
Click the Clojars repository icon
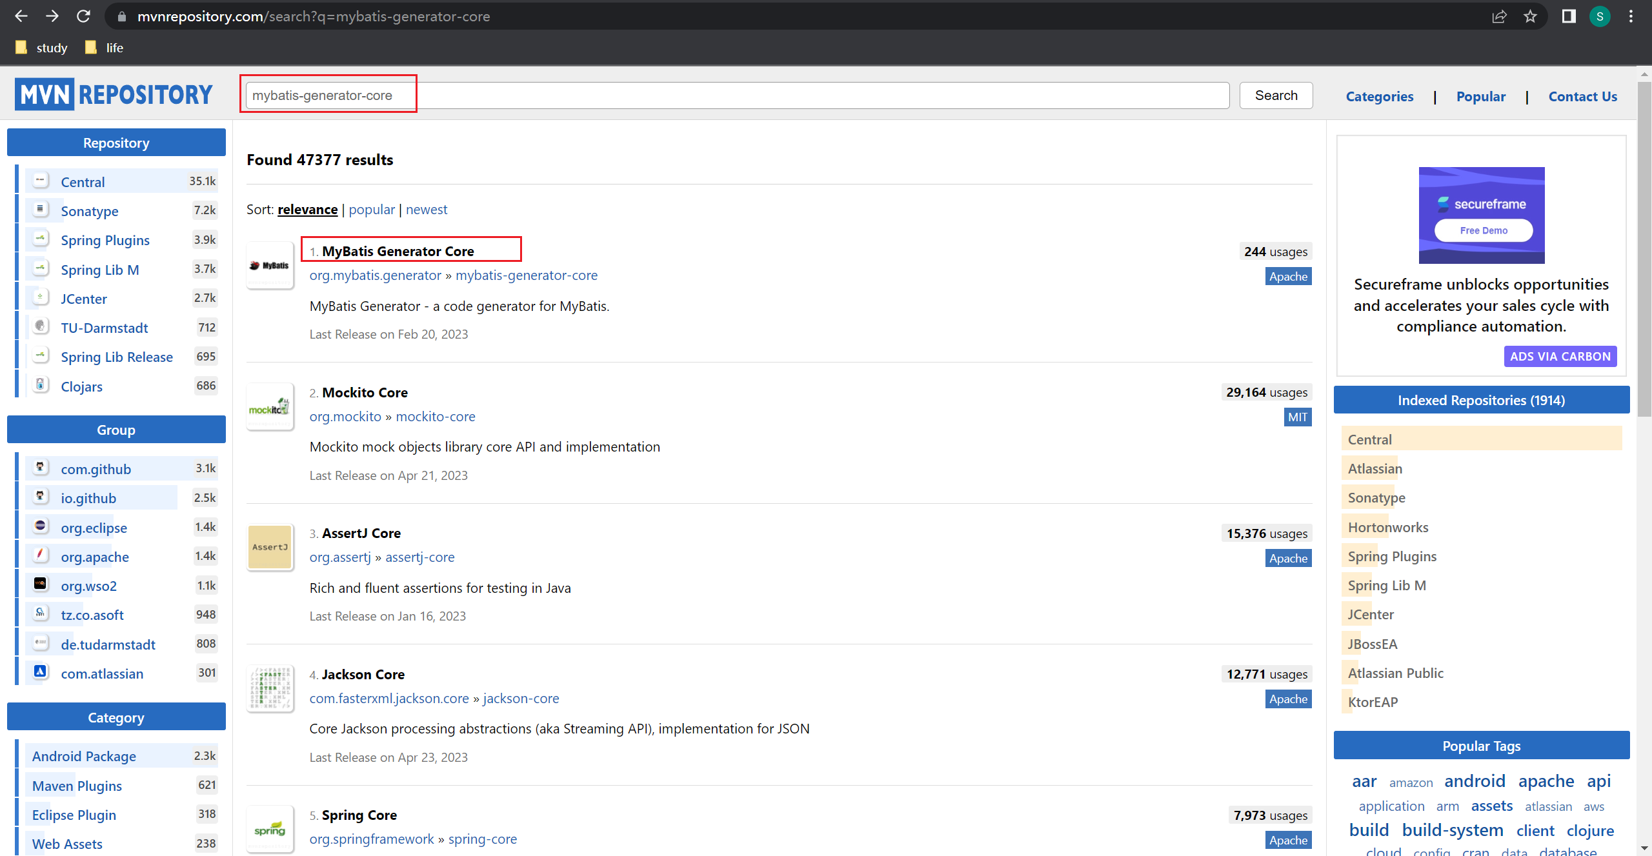pyautogui.click(x=41, y=385)
